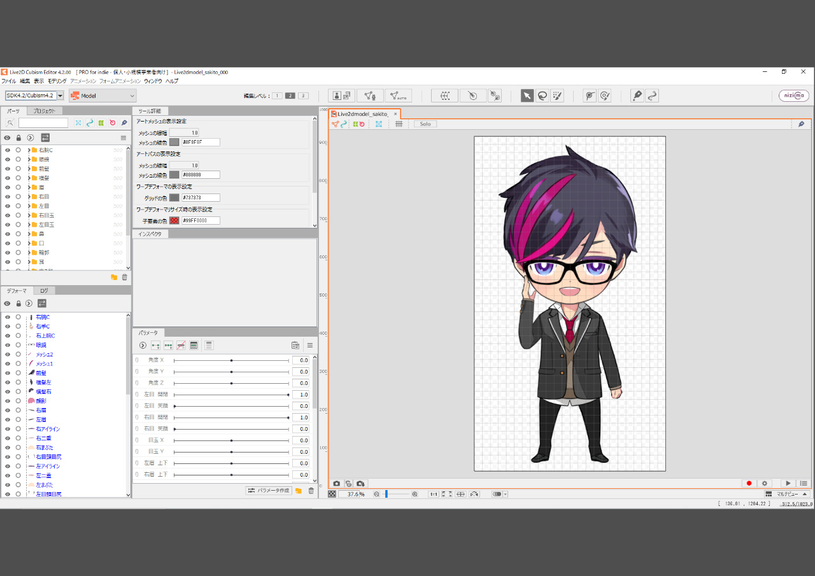This screenshot has width=815, height=576.
Task: Open the Model mode dropdown
Action: pyautogui.click(x=103, y=95)
